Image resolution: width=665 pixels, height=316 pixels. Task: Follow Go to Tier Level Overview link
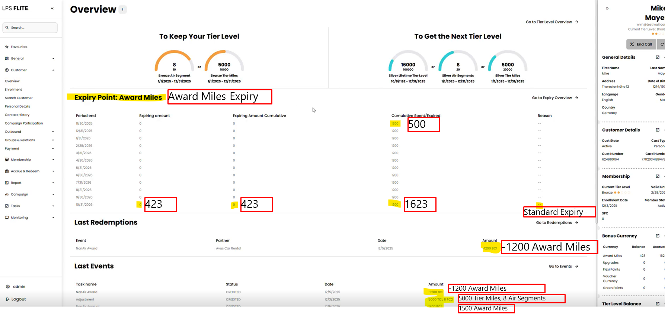551,22
